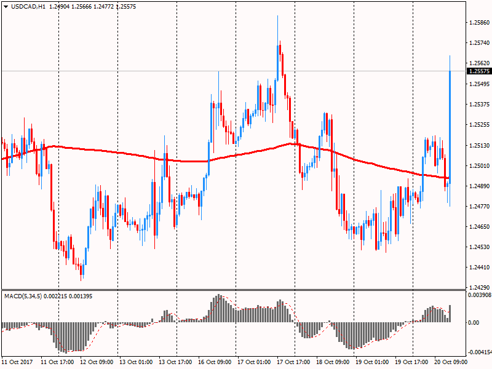This screenshot has height=369, width=492.
Task: Click price scale label 1.24890
Action: pos(479,186)
